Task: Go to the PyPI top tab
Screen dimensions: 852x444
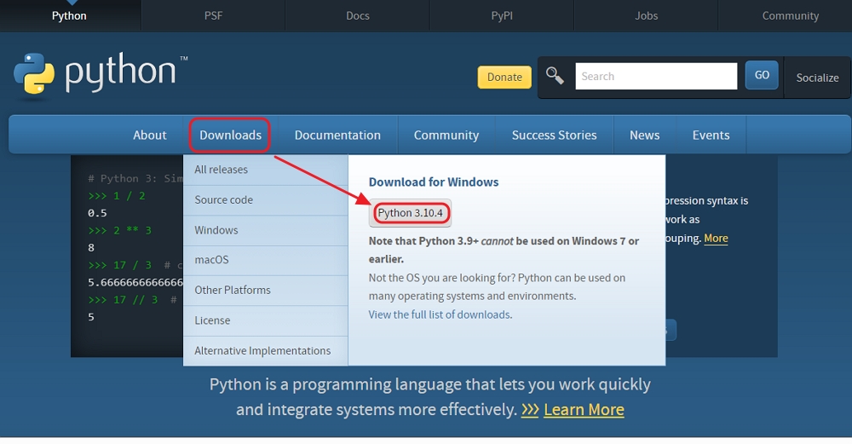Action: tap(502, 15)
